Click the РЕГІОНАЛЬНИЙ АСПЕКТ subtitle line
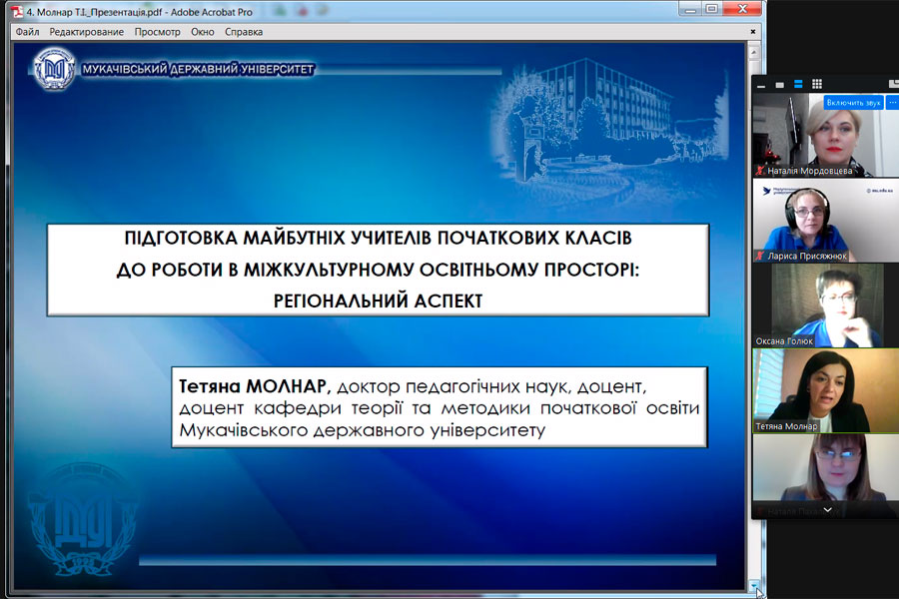Viewport: 899px width, 599px height. point(378,300)
